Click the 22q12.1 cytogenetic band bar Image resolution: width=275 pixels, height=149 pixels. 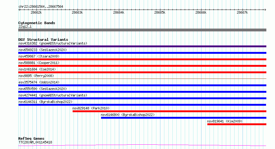(142, 30)
